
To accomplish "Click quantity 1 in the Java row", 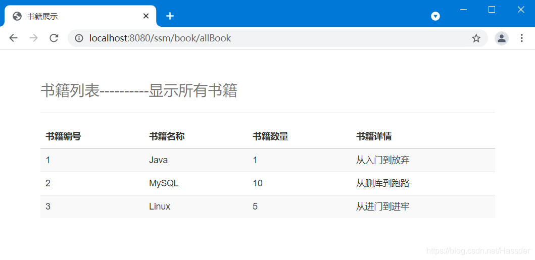I will point(255,160).
